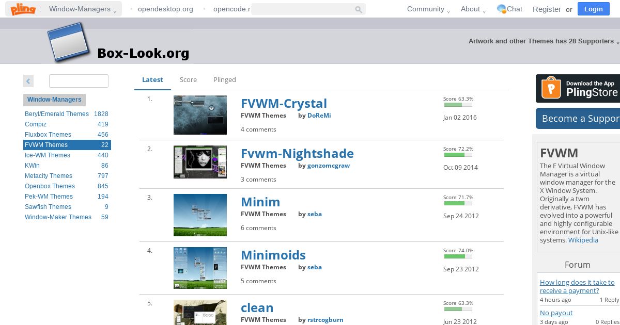Select Sawfish Themes category
This screenshot has width=620, height=325.
pos(67,207)
